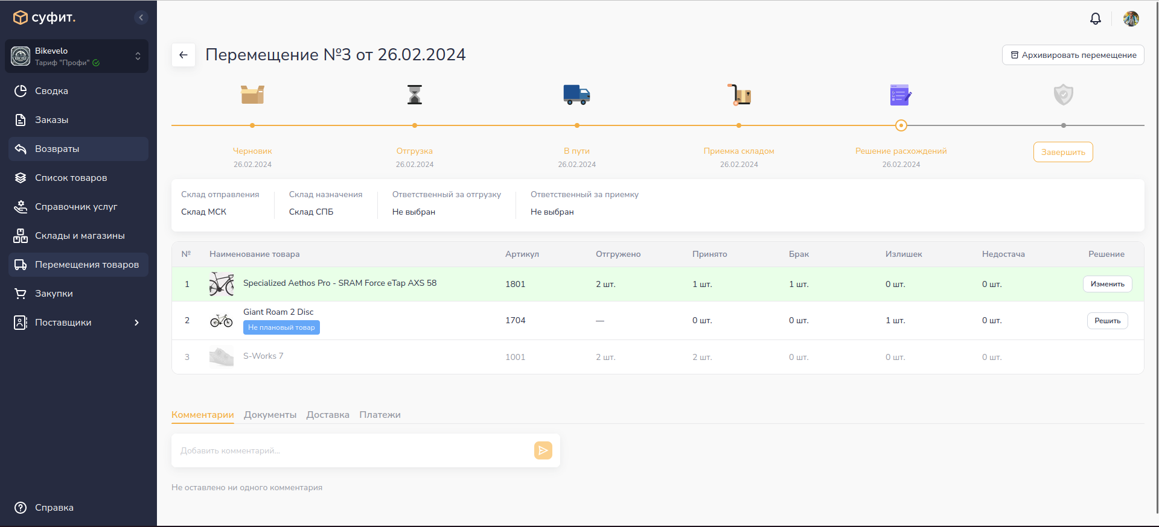The image size is (1159, 527).
Task: Click the Заказы document icon
Action: [x=21, y=120]
